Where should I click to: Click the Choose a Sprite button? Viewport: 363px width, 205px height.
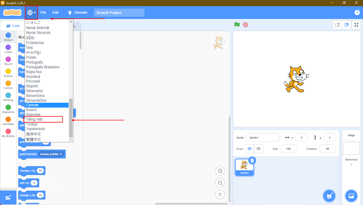tap(329, 196)
